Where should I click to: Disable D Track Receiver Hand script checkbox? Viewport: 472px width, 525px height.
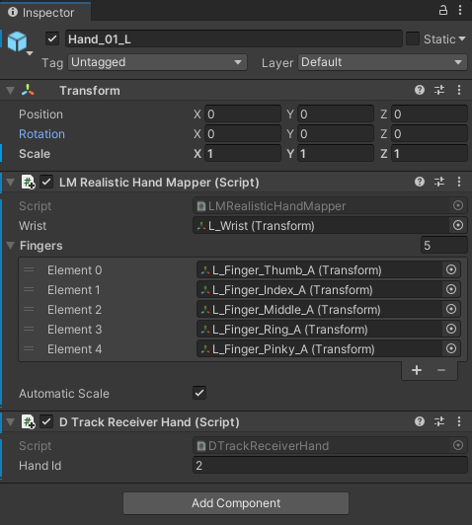[x=46, y=422]
